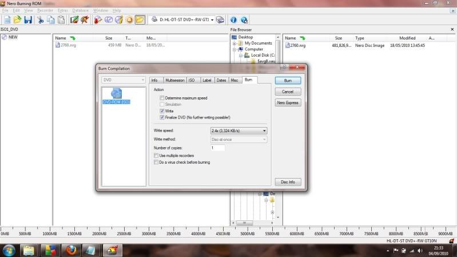
Task: Click the Cut scissors icon
Action: [x=41, y=20]
